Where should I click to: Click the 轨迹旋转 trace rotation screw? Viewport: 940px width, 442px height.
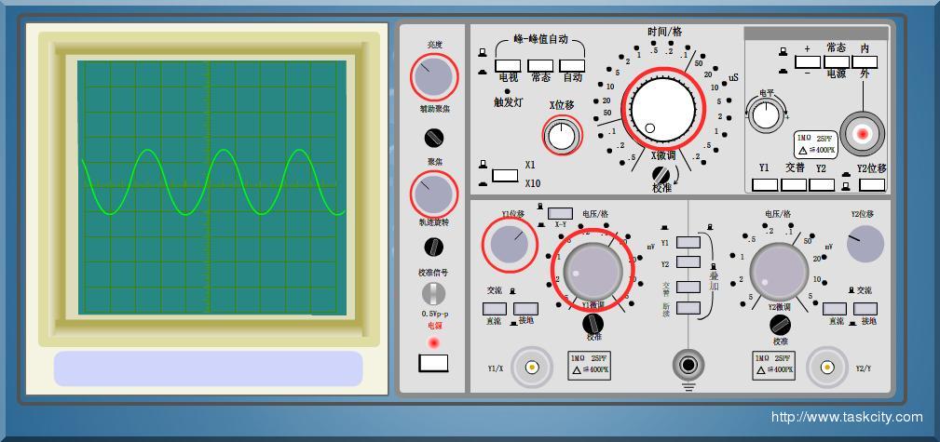(x=433, y=247)
